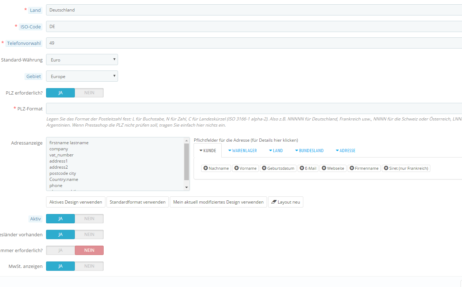
Task: Set Aktiv to JA
Action: pos(60,219)
